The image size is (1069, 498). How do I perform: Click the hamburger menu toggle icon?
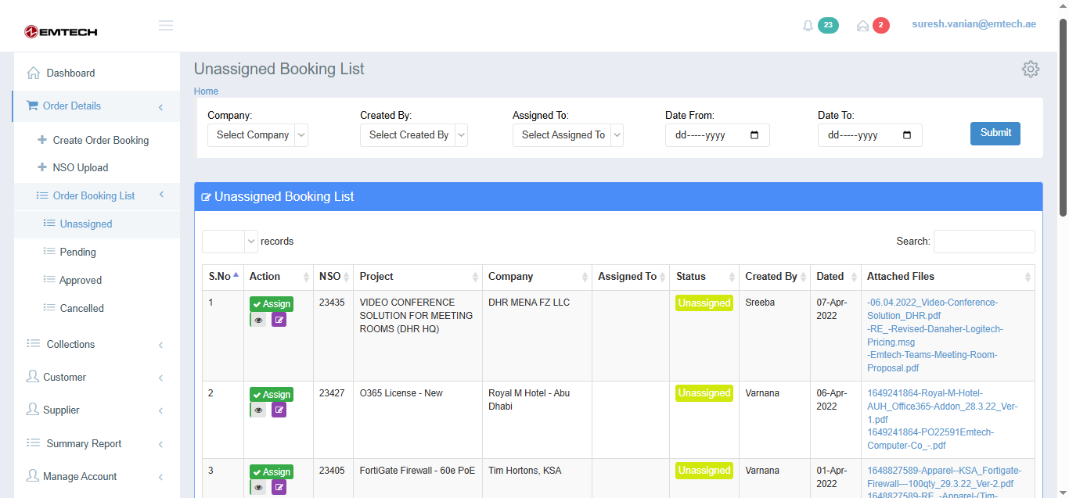165,25
